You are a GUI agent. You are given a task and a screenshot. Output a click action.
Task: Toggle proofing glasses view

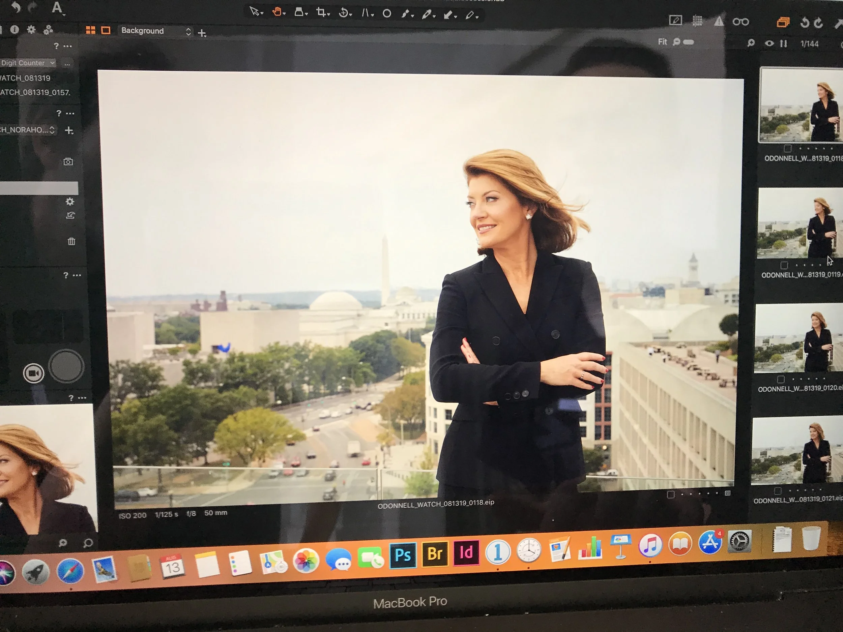click(740, 22)
